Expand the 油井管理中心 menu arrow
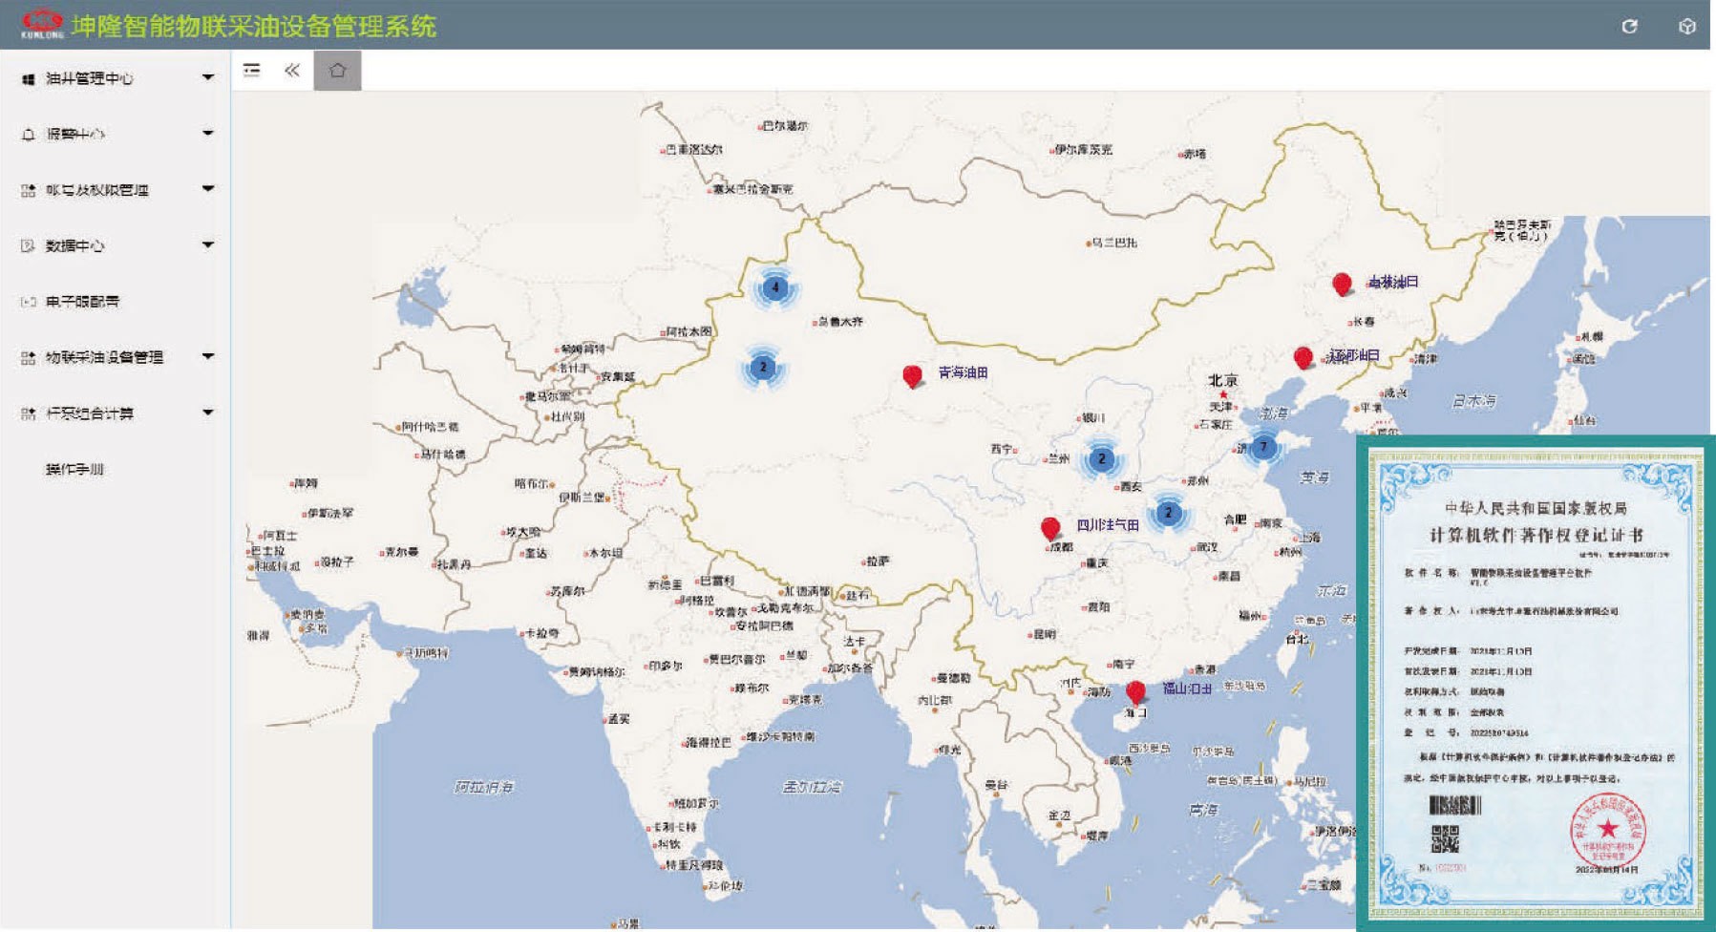 pos(208,77)
